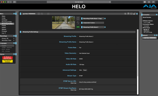Click the Network panel gear icon

[x=155, y=35]
